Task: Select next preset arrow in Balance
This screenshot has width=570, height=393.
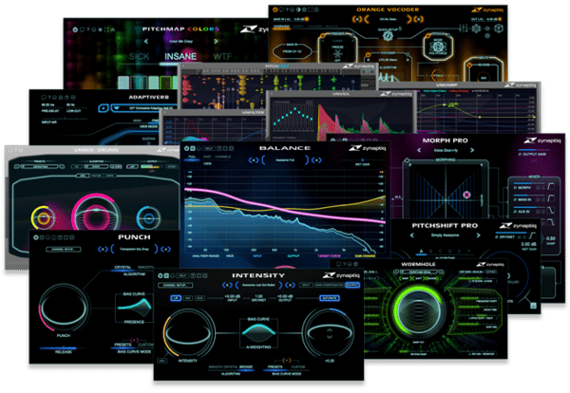Action: 316,160
